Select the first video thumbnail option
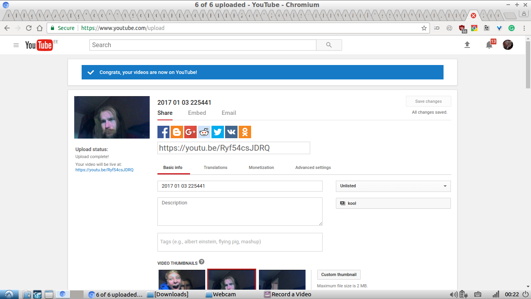The height and width of the screenshot is (299, 531). click(x=182, y=280)
